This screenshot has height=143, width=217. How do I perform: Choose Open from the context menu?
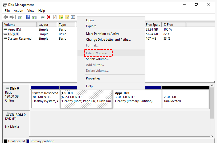point(111,20)
